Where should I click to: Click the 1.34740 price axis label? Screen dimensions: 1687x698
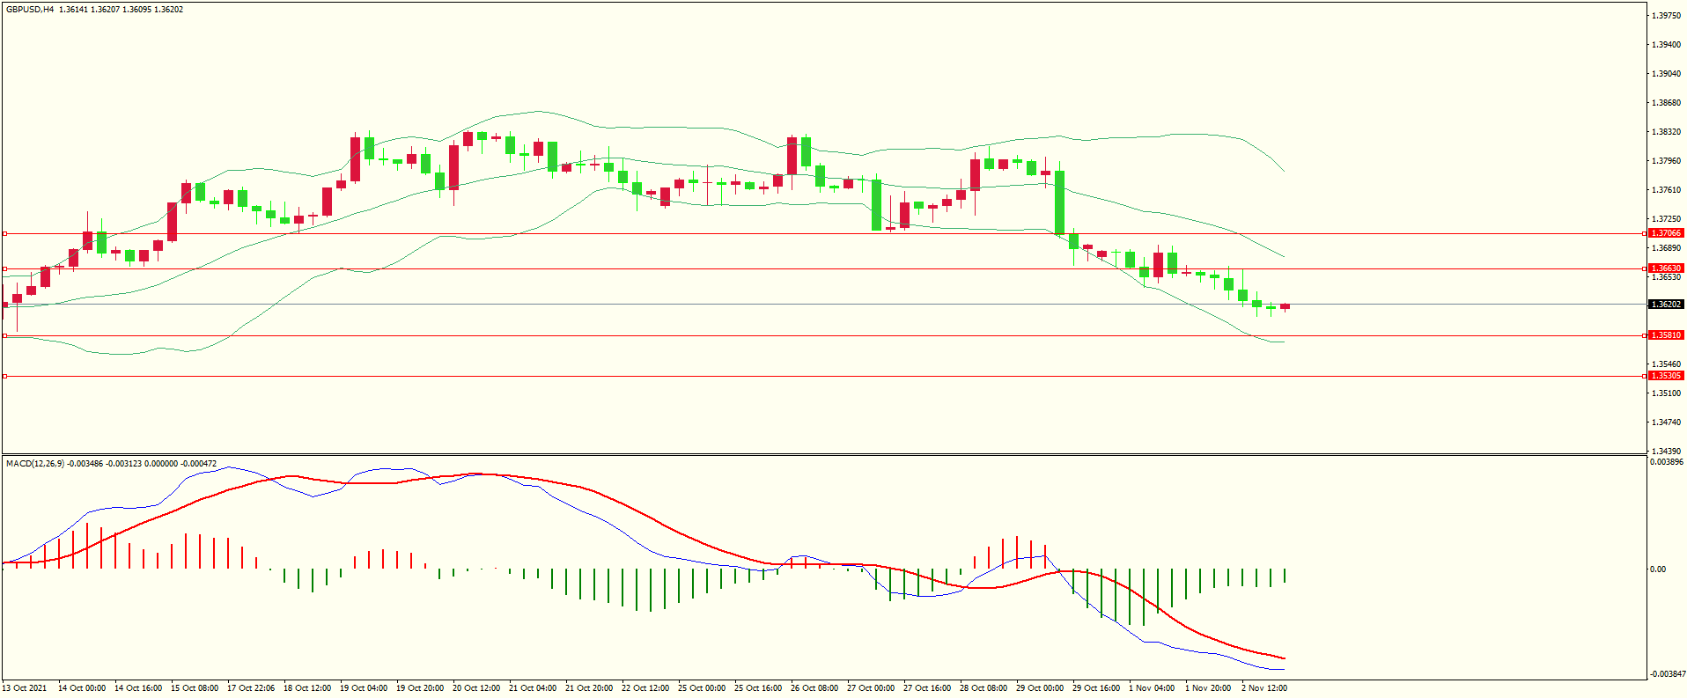(1666, 422)
